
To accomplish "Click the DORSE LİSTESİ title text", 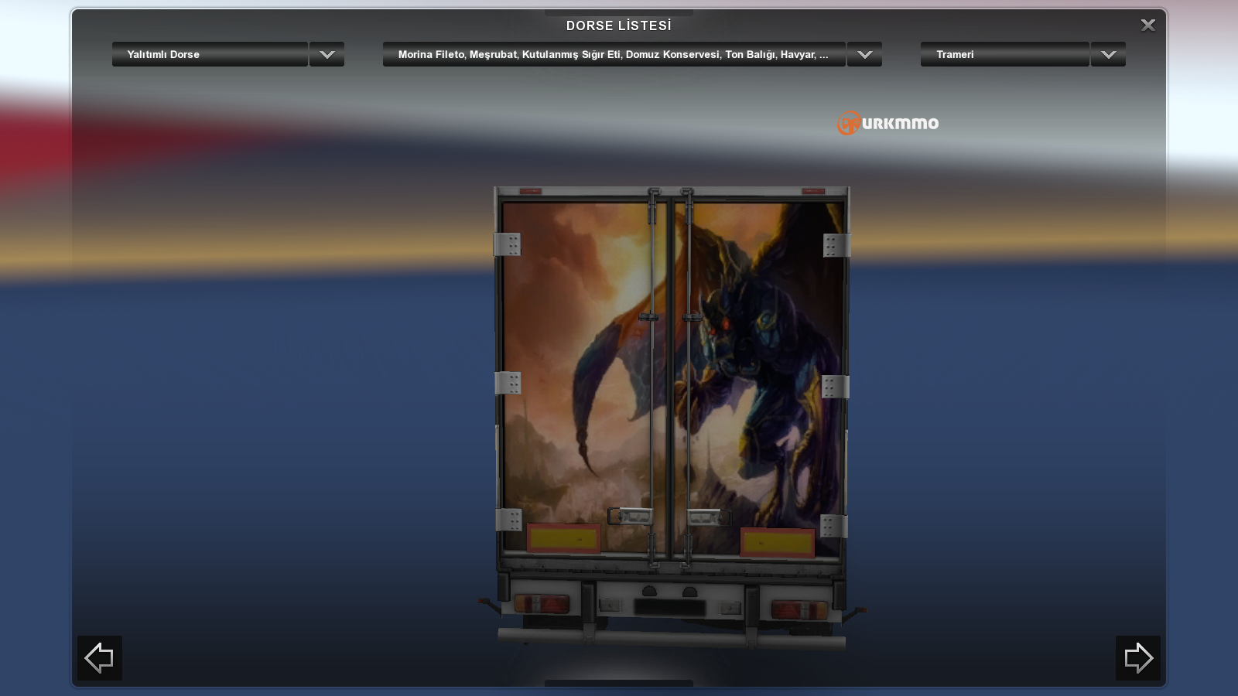I will click(619, 26).
